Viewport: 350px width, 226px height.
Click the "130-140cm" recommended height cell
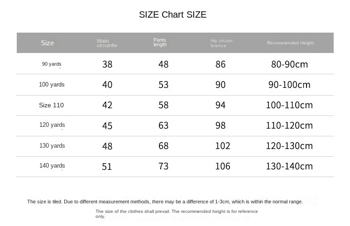tap(289, 166)
